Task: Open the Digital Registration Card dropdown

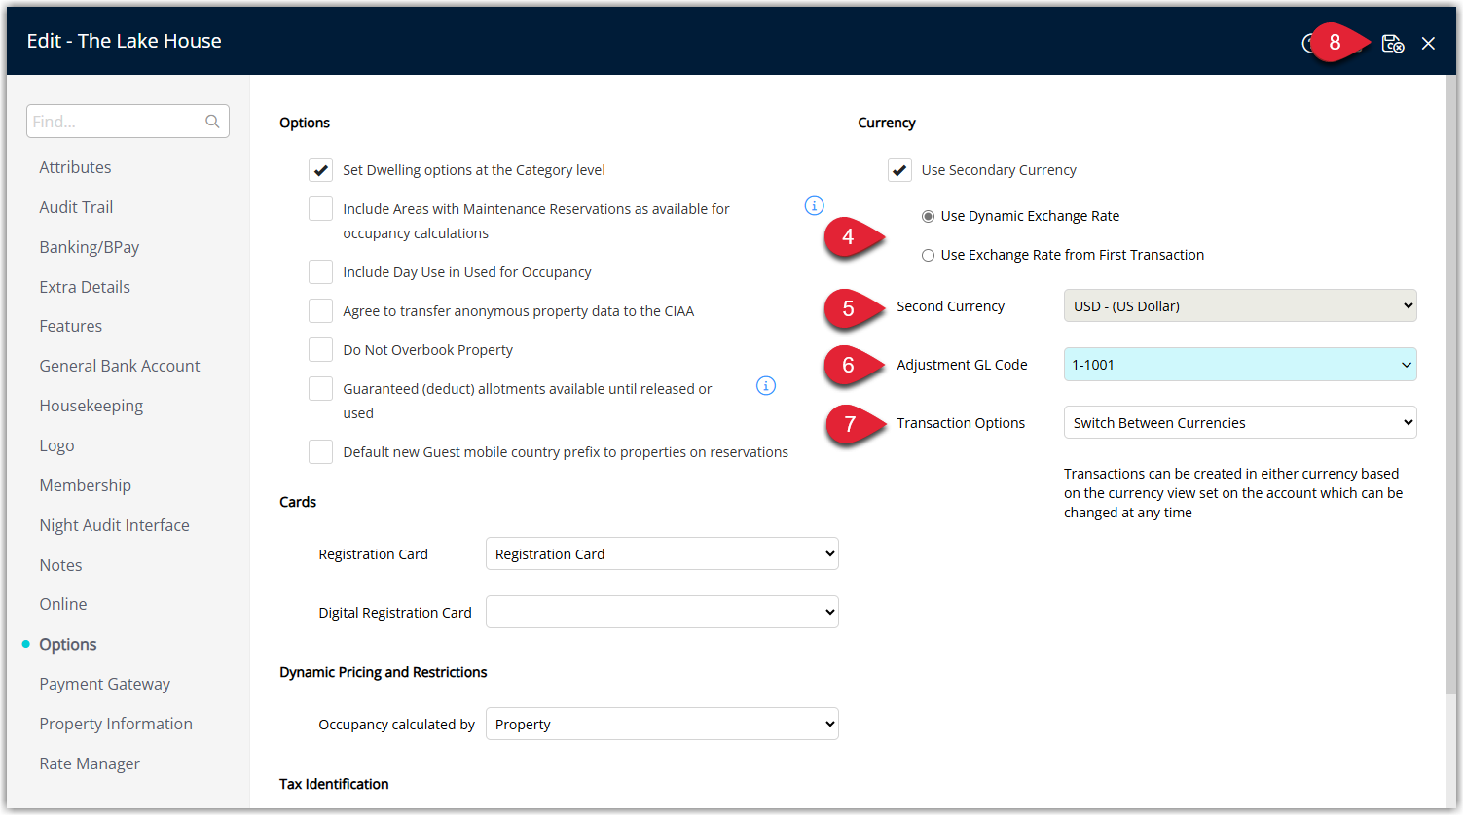Action: (662, 613)
